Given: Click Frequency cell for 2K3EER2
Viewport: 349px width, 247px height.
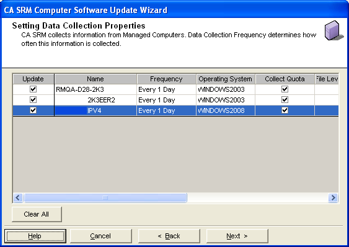Looking at the screenshot, I should [x=166, y=100].
